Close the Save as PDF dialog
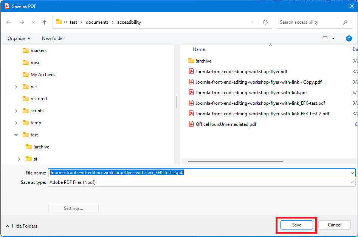 352,6
